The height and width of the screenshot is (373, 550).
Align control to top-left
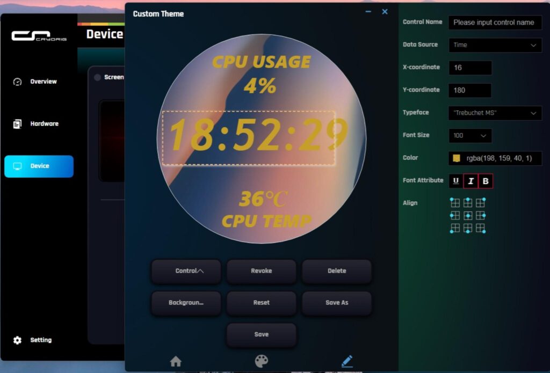pos(455,203)
